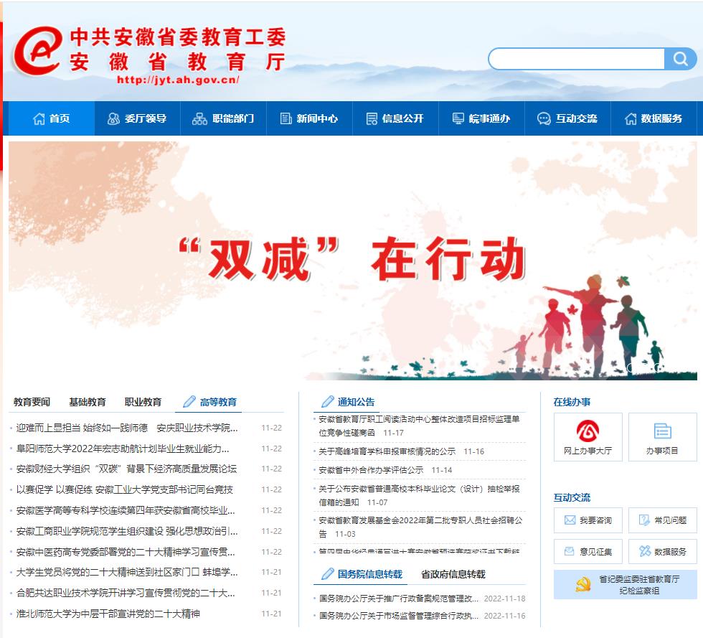
Task: Switch to 教育要闻 news tab
Action: click(32, 402)
